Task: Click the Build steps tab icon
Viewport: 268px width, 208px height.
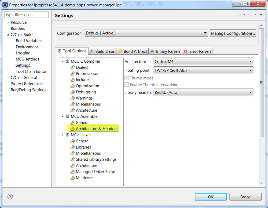Action: click(92, 51)
